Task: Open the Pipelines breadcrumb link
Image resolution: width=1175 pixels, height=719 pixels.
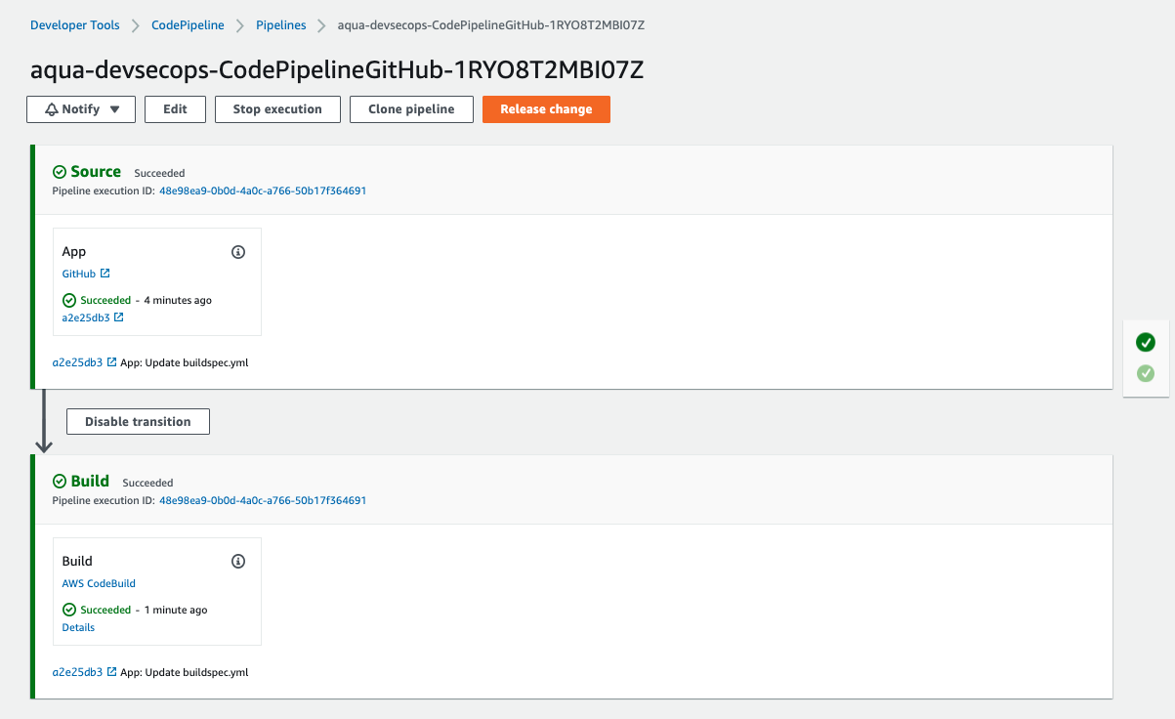Action: 281,25
